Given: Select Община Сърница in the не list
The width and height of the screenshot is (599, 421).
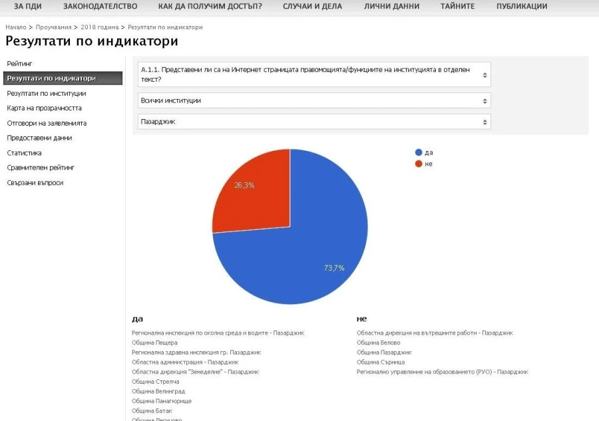Looking at the screenshot, I should point(381,362).
